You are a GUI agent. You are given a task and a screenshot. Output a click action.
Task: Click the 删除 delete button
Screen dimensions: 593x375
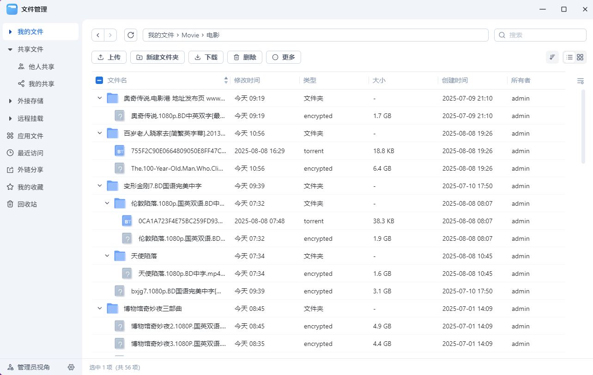tap(245, 57)
